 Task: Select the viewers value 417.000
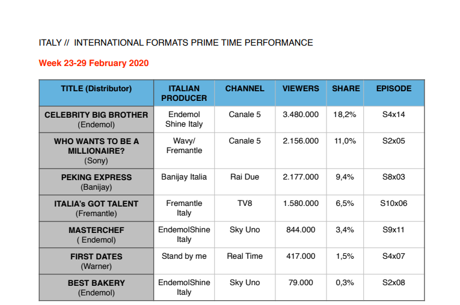pos(301,256)
